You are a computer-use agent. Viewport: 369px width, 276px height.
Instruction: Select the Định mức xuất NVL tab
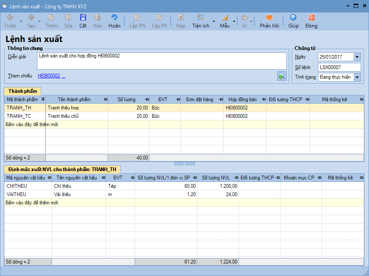click(x=62, y=169)
